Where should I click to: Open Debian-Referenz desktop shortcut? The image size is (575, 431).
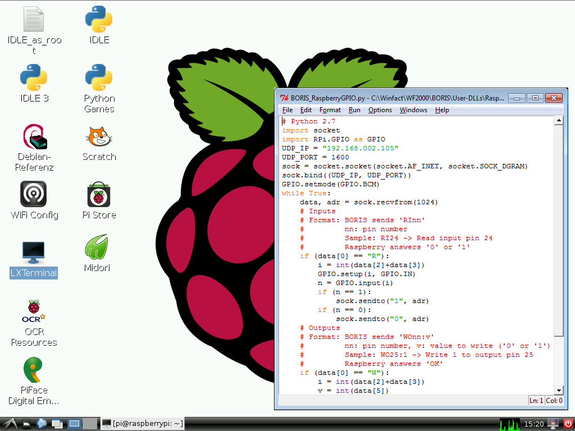[34, 136]
